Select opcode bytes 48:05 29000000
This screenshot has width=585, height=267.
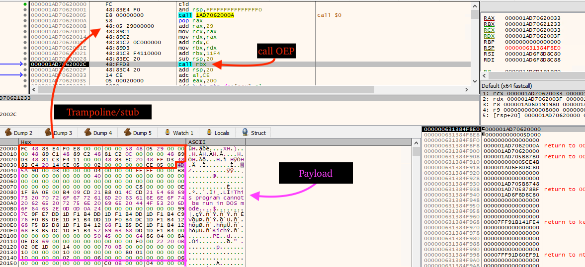coord(130,26)
